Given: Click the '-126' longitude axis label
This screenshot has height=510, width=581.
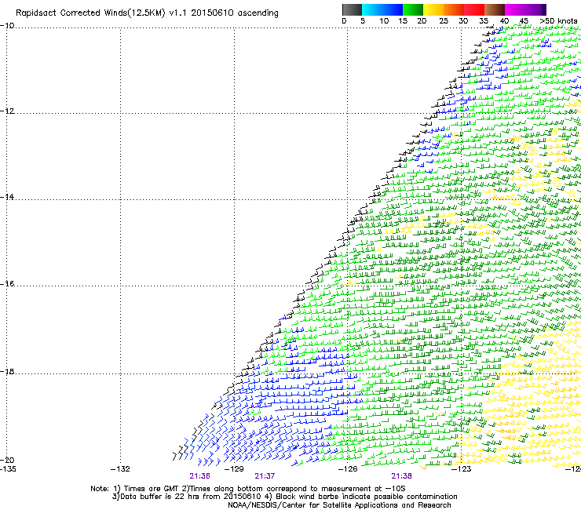Looking at the screenshot, I should pyautogui.click(x=348, y=469).
